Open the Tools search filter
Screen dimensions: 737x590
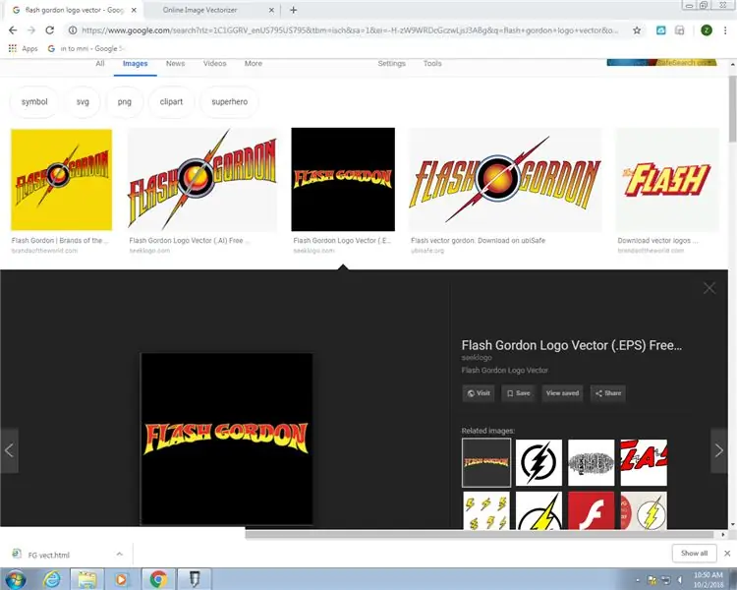point(432,64)
